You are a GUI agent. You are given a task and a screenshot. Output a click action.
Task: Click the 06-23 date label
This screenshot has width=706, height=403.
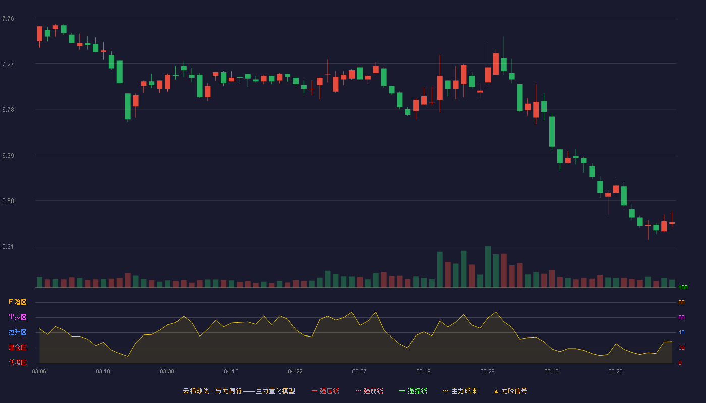point(615,371)
